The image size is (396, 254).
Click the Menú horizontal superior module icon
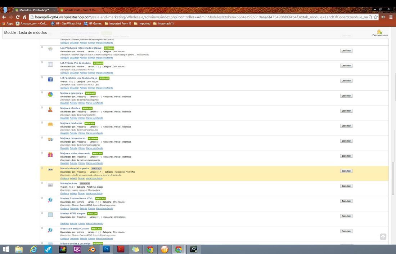[50, 170]
